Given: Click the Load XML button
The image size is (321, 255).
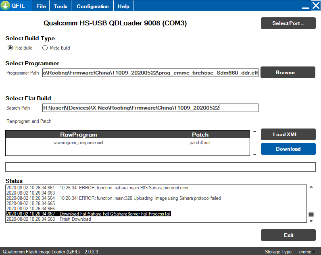Looking at the screenshot, I should (x=288, y=135).
